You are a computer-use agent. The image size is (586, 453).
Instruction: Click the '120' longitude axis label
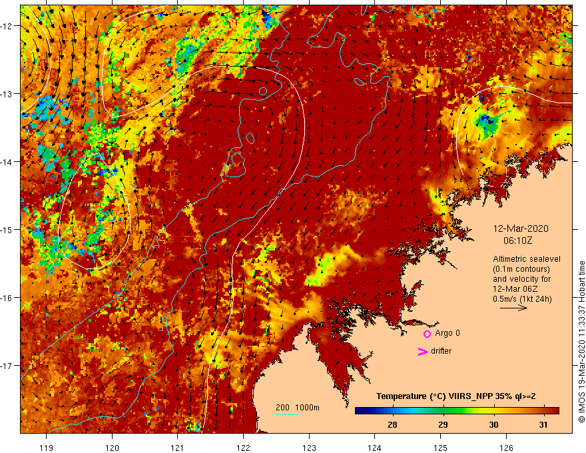(112, 448)
